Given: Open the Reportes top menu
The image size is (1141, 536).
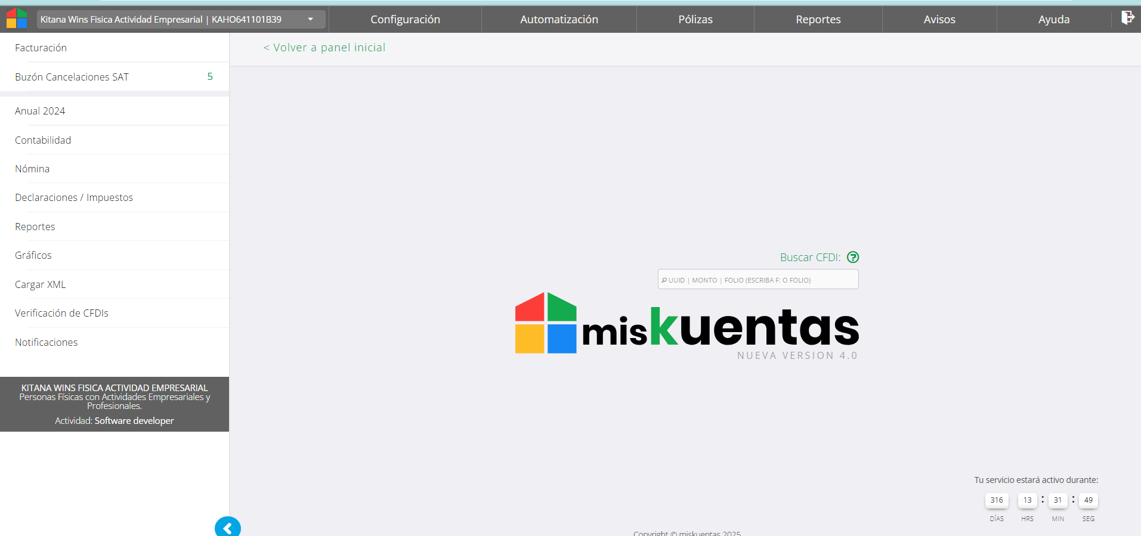Looking at the screenshot, I should [x=818, y=20].
